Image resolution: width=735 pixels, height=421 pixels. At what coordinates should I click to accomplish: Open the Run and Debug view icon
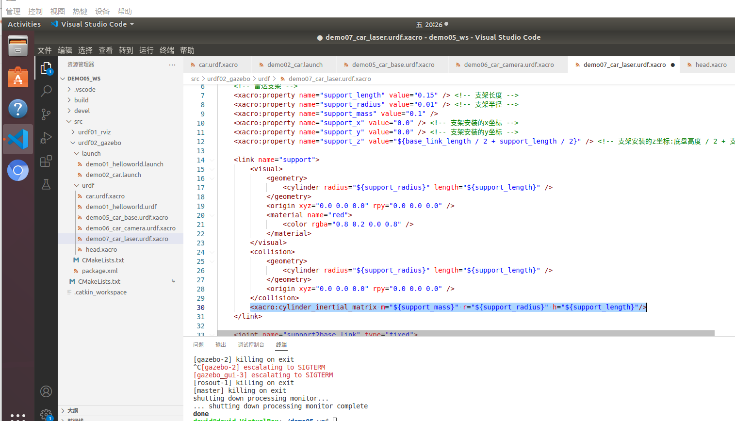click(x=46, y=138)
